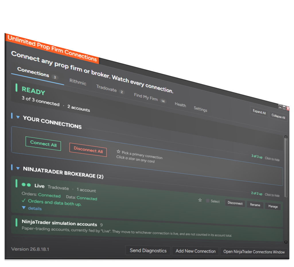Image resolution: width=294 pixels, height=267 pixels.
Task: Star the Live Tradovate connection as primary
Action: pyautogui.click(x=200, y=200)
